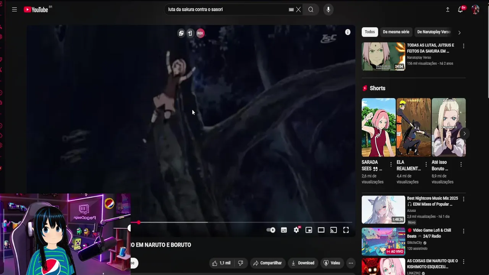Select De Narutoplay Verso chip
This screenshot has height=275, width=489.
[434, 32]
